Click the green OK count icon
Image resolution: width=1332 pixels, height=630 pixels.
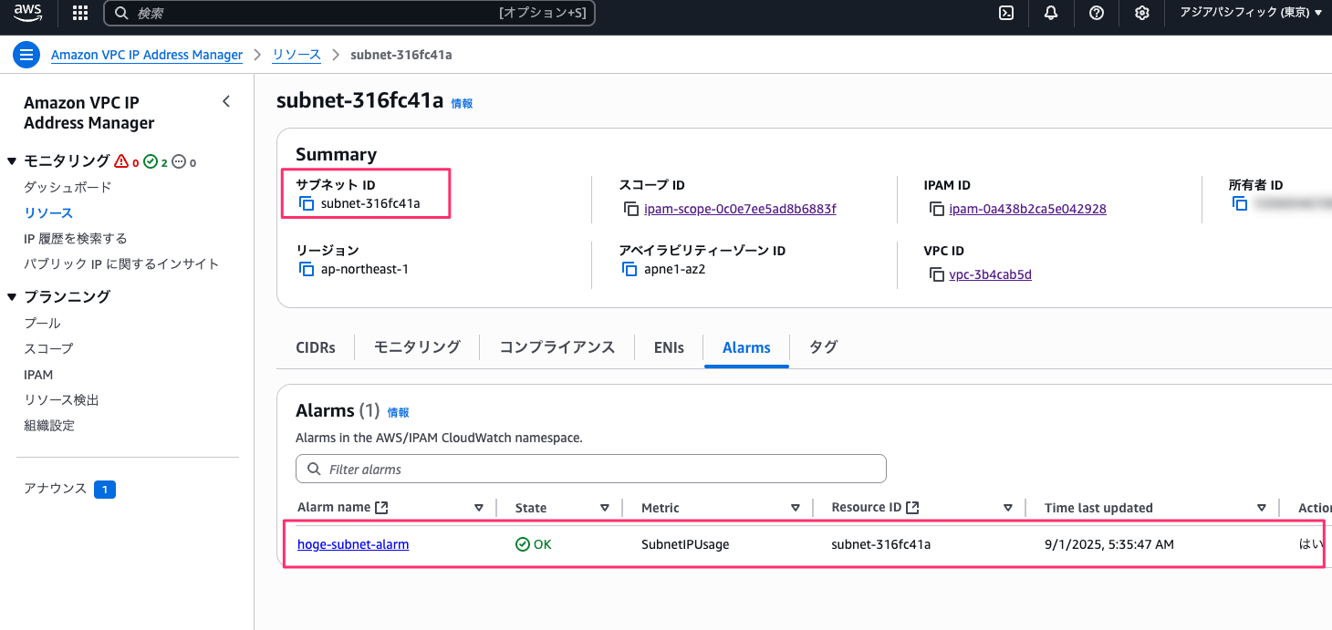point(151,161)
